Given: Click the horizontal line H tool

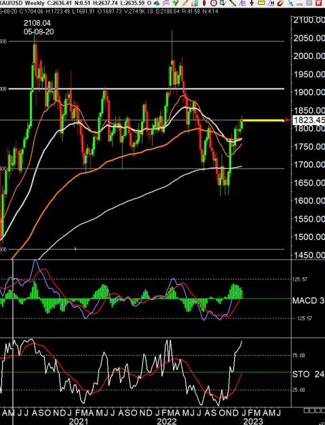Looking at the screenshot, I should (271, 3).
